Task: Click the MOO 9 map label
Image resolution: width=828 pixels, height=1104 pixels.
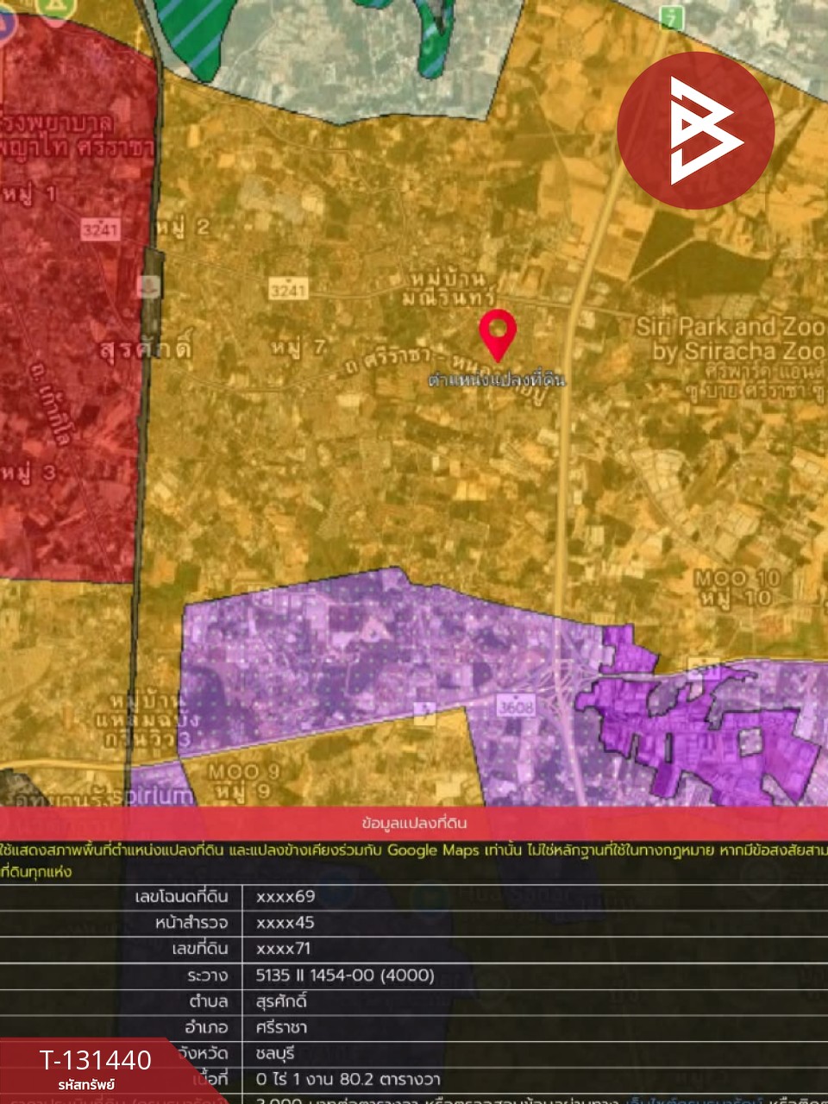Action: click(233, 781)
